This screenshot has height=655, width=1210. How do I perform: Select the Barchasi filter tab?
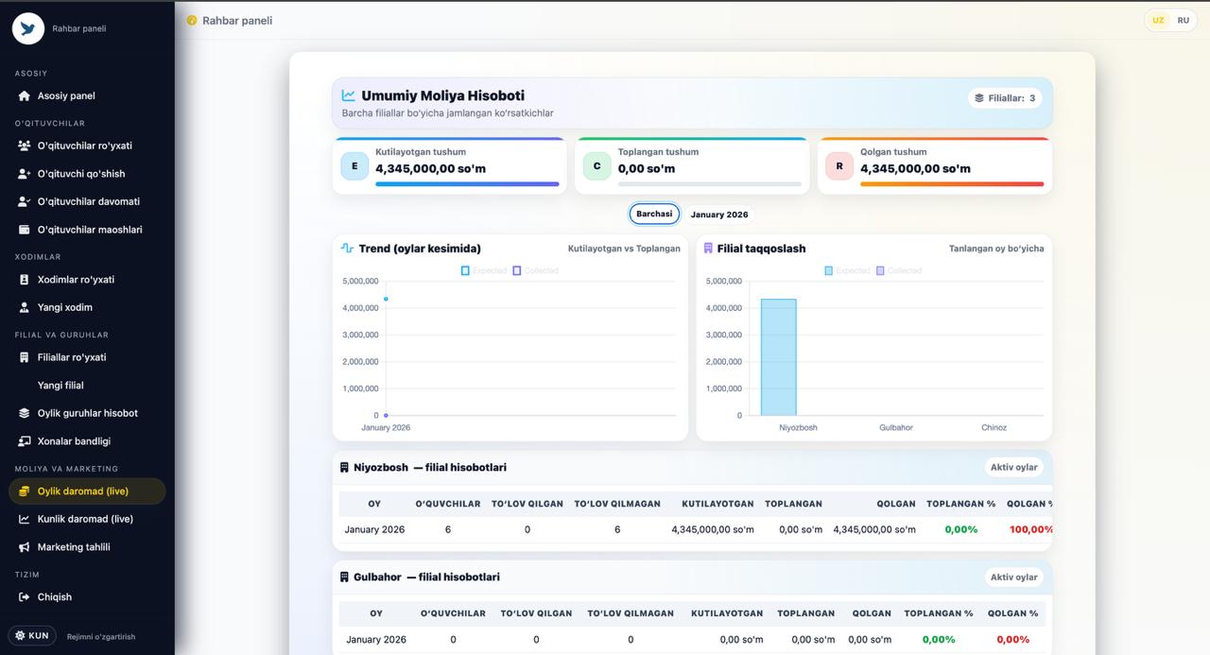click(654, 214)
